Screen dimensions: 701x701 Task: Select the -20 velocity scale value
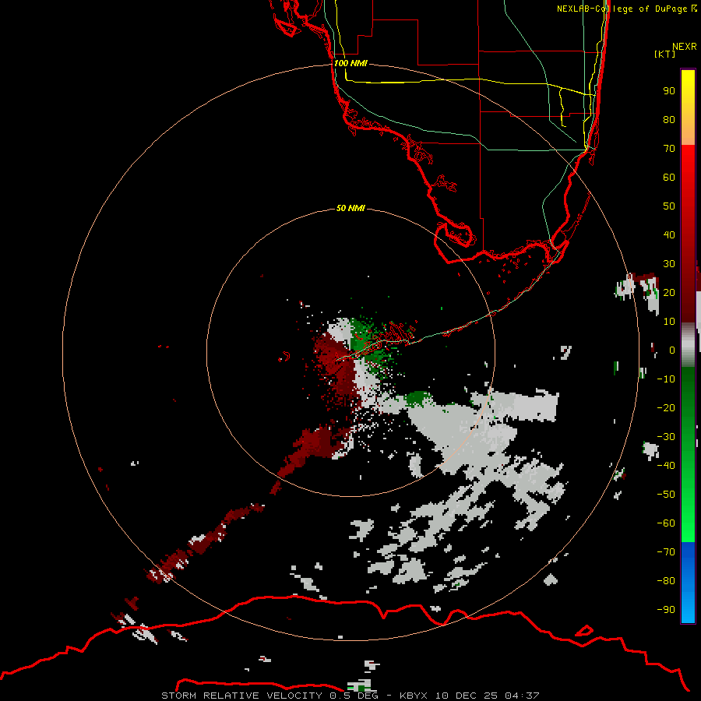pos(666,407)
